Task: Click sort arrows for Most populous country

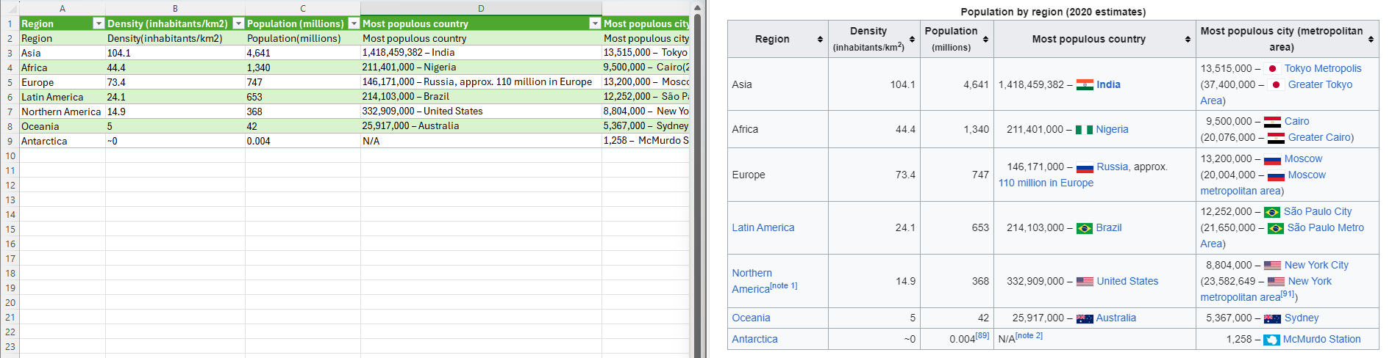Action: (1188, 40)
